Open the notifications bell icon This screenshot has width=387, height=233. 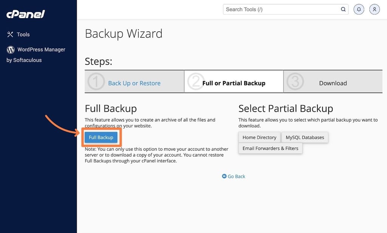click(359, 9)
